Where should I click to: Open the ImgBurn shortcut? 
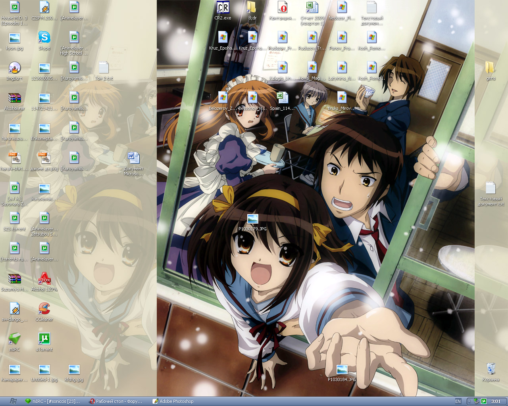pyautogui.click(x=15, y=71)
